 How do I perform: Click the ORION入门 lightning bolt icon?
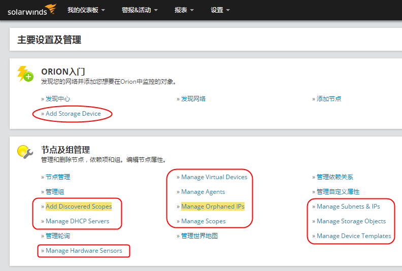(x=25, y=74)
